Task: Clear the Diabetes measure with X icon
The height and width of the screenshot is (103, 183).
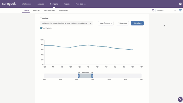Action: click(91, 23)
